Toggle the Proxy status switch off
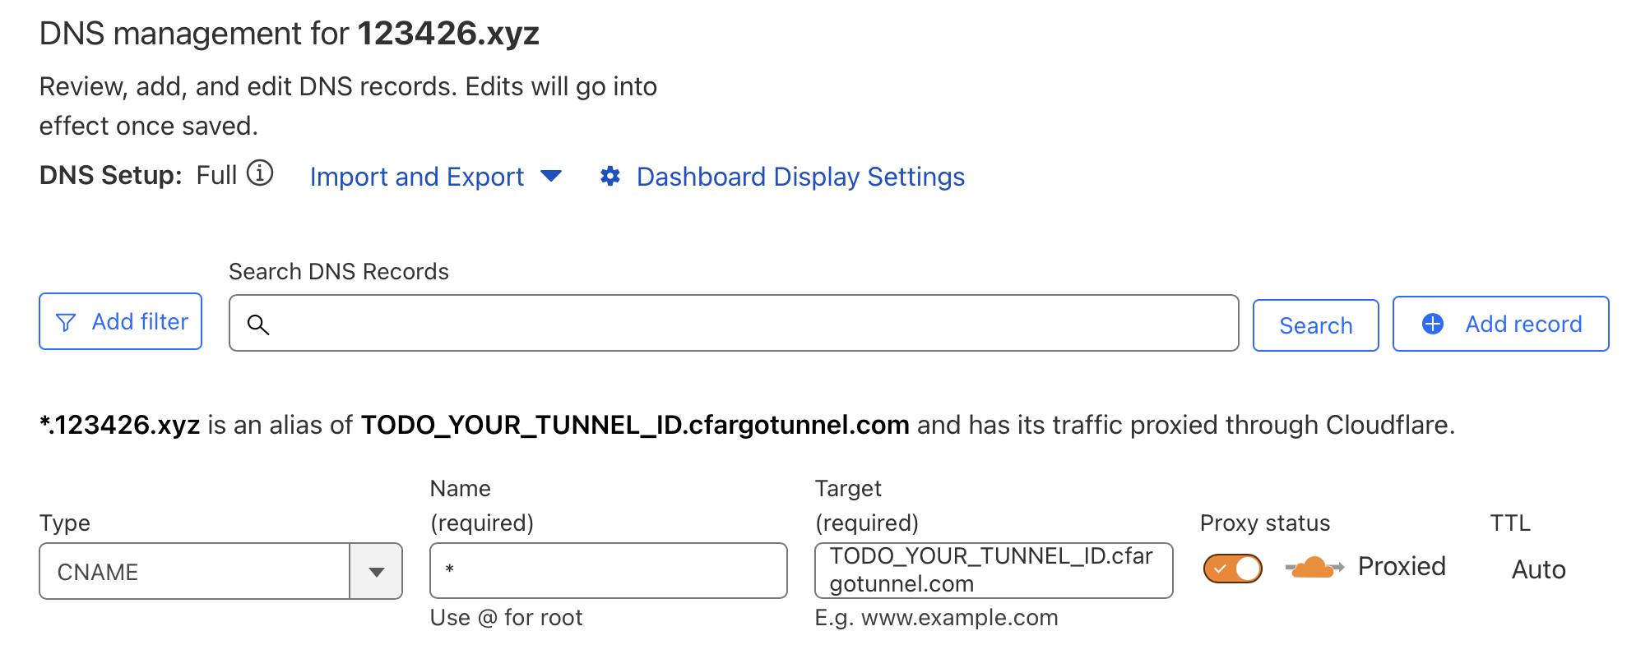This screenshot has height=654, width=1650. pyautogui.click(x=1232, y=568)
